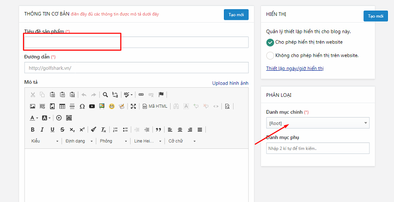Expand the 'Định dạng' format dropdown
394x202 pixels.
point(78,141)
